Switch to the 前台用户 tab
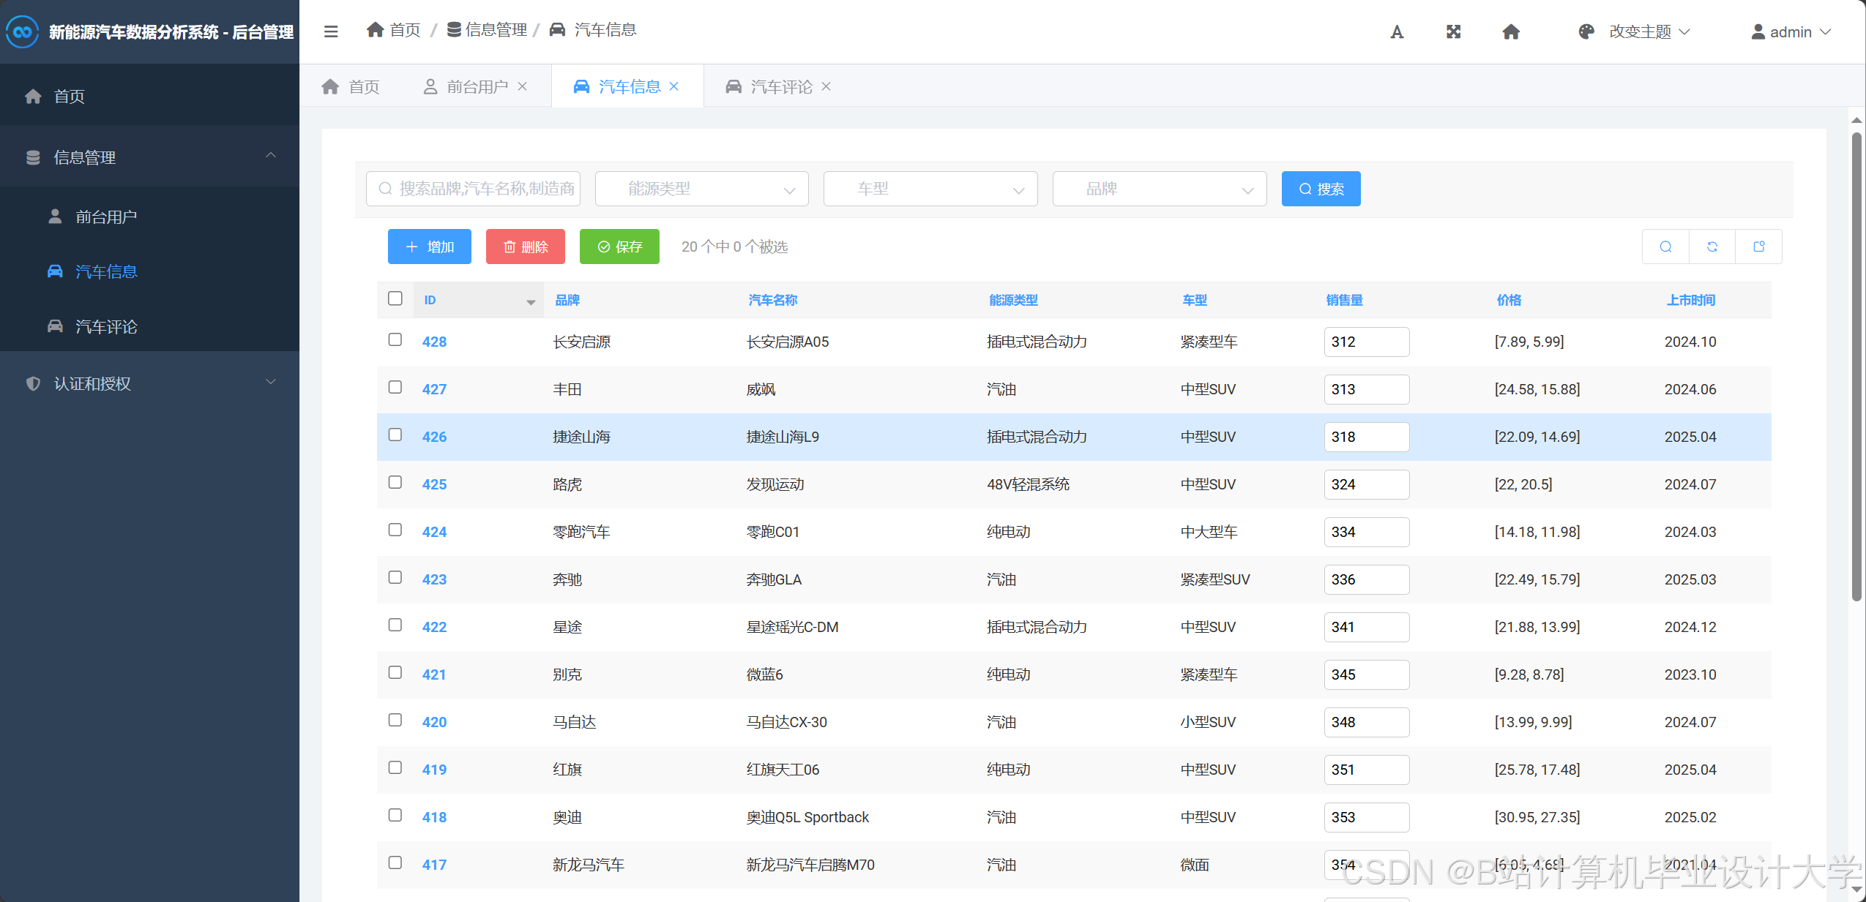This screenshot has width=1866, height=902. click(476, 86)
